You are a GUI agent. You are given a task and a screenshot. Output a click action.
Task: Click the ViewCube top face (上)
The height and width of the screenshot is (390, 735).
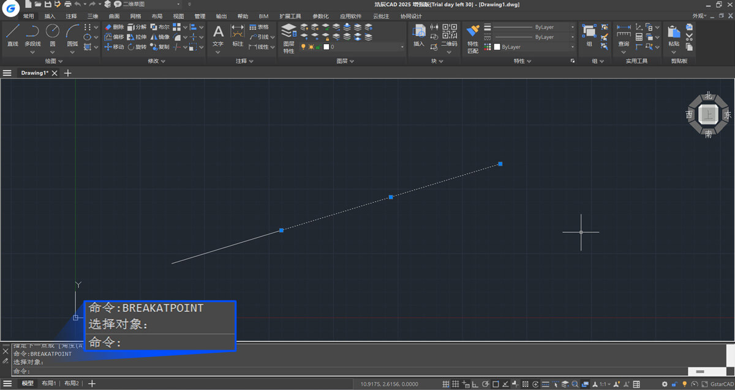click(709, 114)
